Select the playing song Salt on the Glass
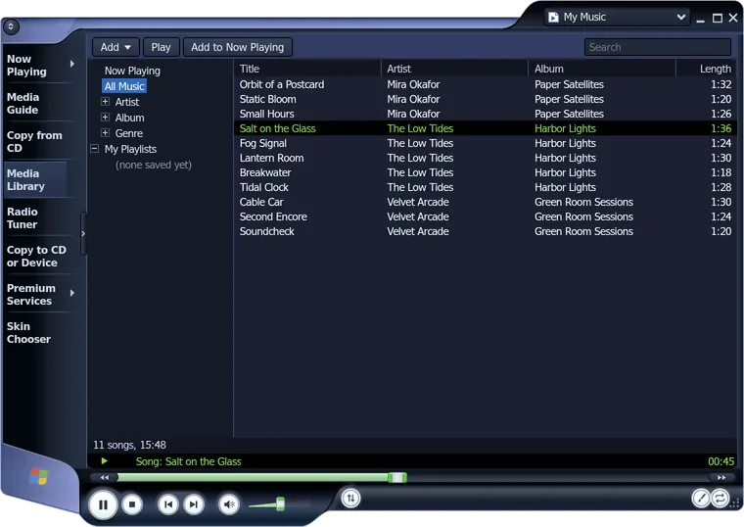744x527 pixels. pyautogui.click(x=485, y=128)
